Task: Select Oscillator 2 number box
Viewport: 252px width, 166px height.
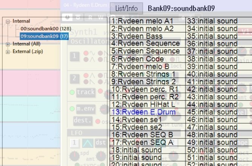Action: pyautogui.click(x=75, y=78)
